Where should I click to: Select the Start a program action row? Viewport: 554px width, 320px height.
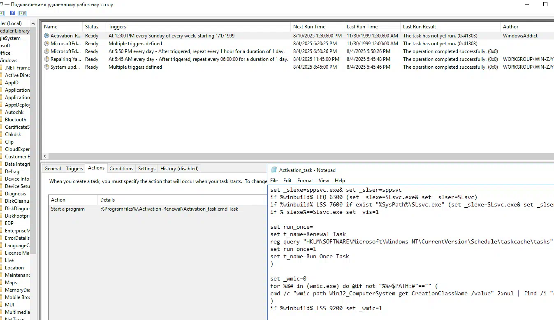68,209
